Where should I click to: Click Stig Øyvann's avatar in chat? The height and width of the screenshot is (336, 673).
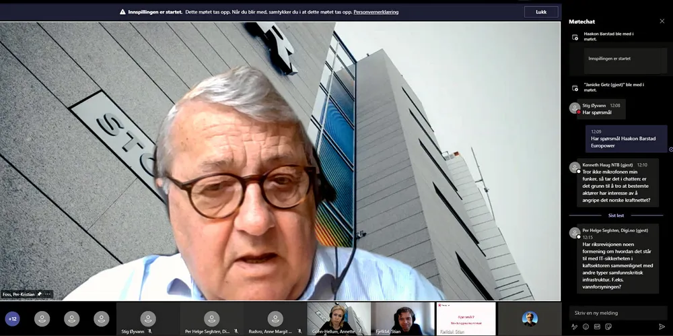[575, 108]
